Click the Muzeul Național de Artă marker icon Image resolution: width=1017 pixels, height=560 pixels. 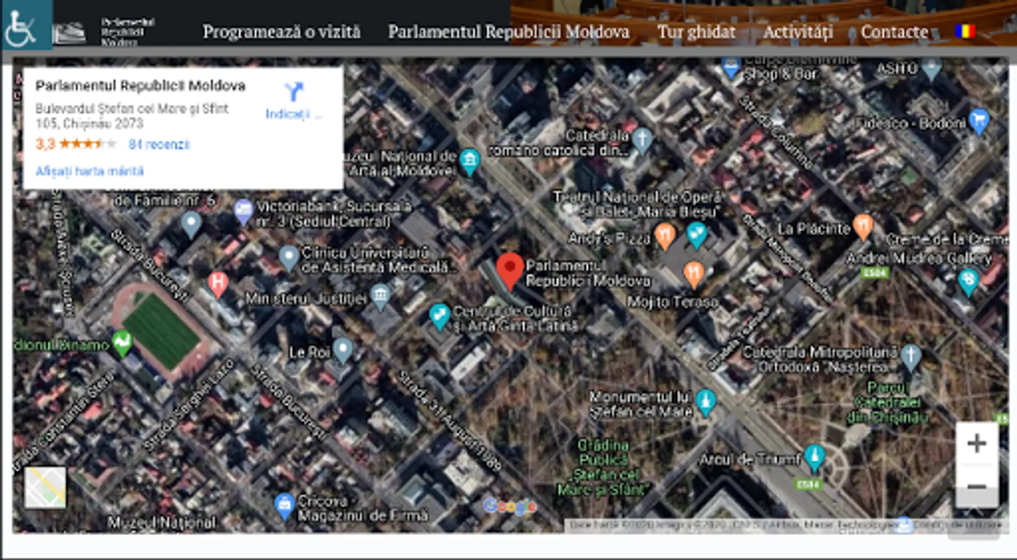pos(470,161)
